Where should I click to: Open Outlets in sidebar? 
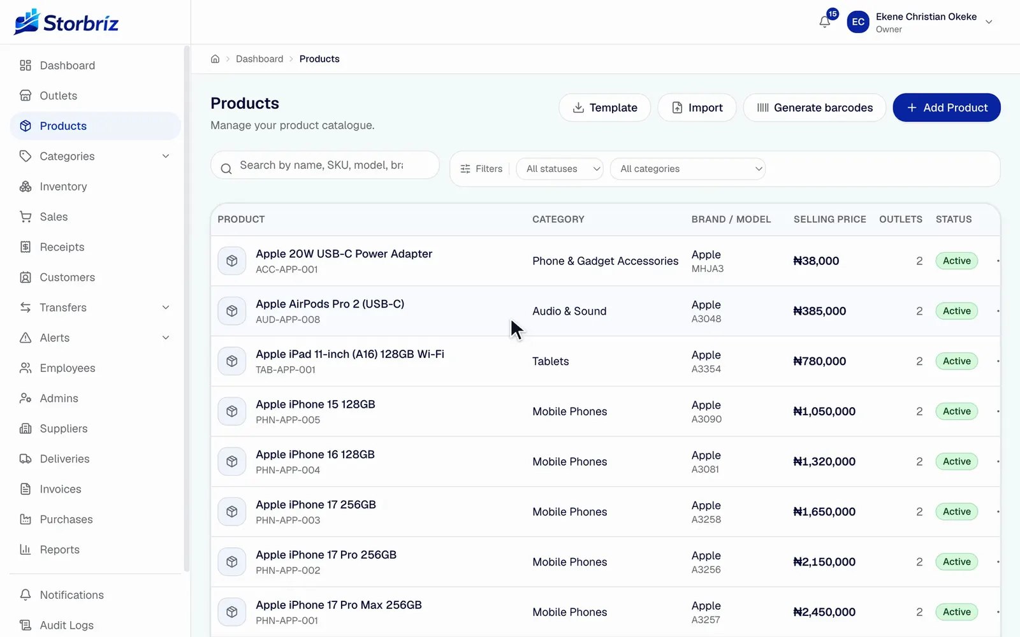coord(96,96)
